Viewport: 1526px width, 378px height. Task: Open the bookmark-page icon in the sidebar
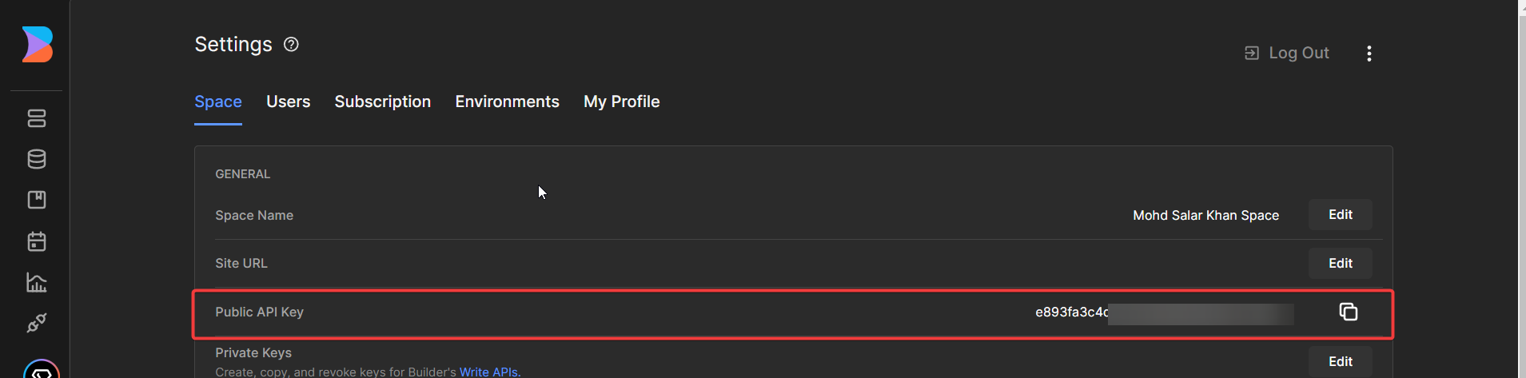pyautogui.click(x=37, y=200)
